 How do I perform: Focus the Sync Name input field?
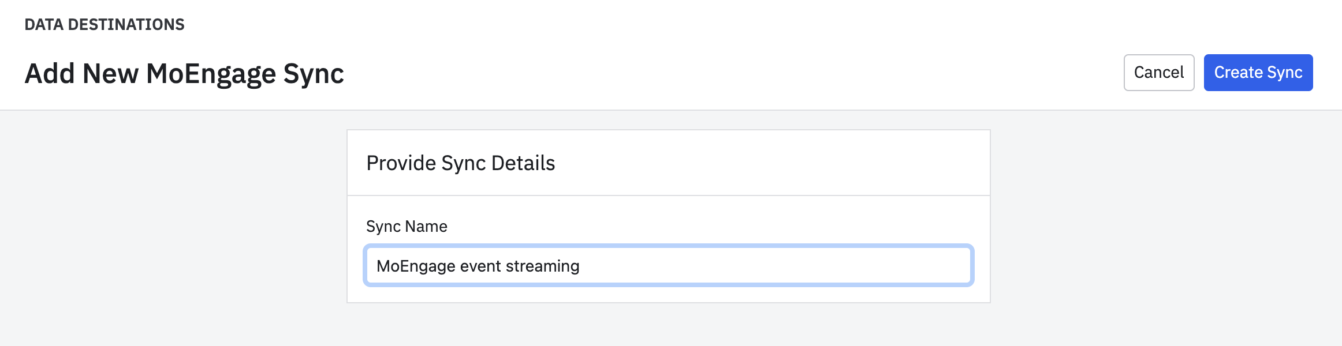668,265
